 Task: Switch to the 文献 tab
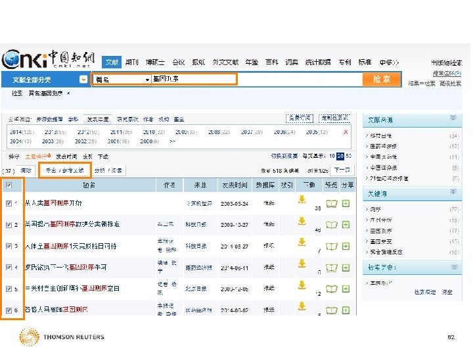point(112,62)
